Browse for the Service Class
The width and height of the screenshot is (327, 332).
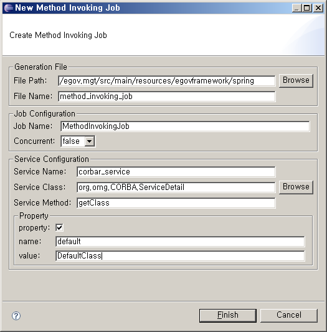coord(296,187)
